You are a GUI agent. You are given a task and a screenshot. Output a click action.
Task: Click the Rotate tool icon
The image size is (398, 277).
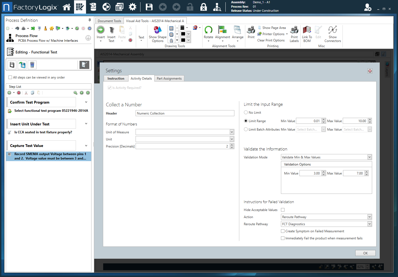[209, 30]
